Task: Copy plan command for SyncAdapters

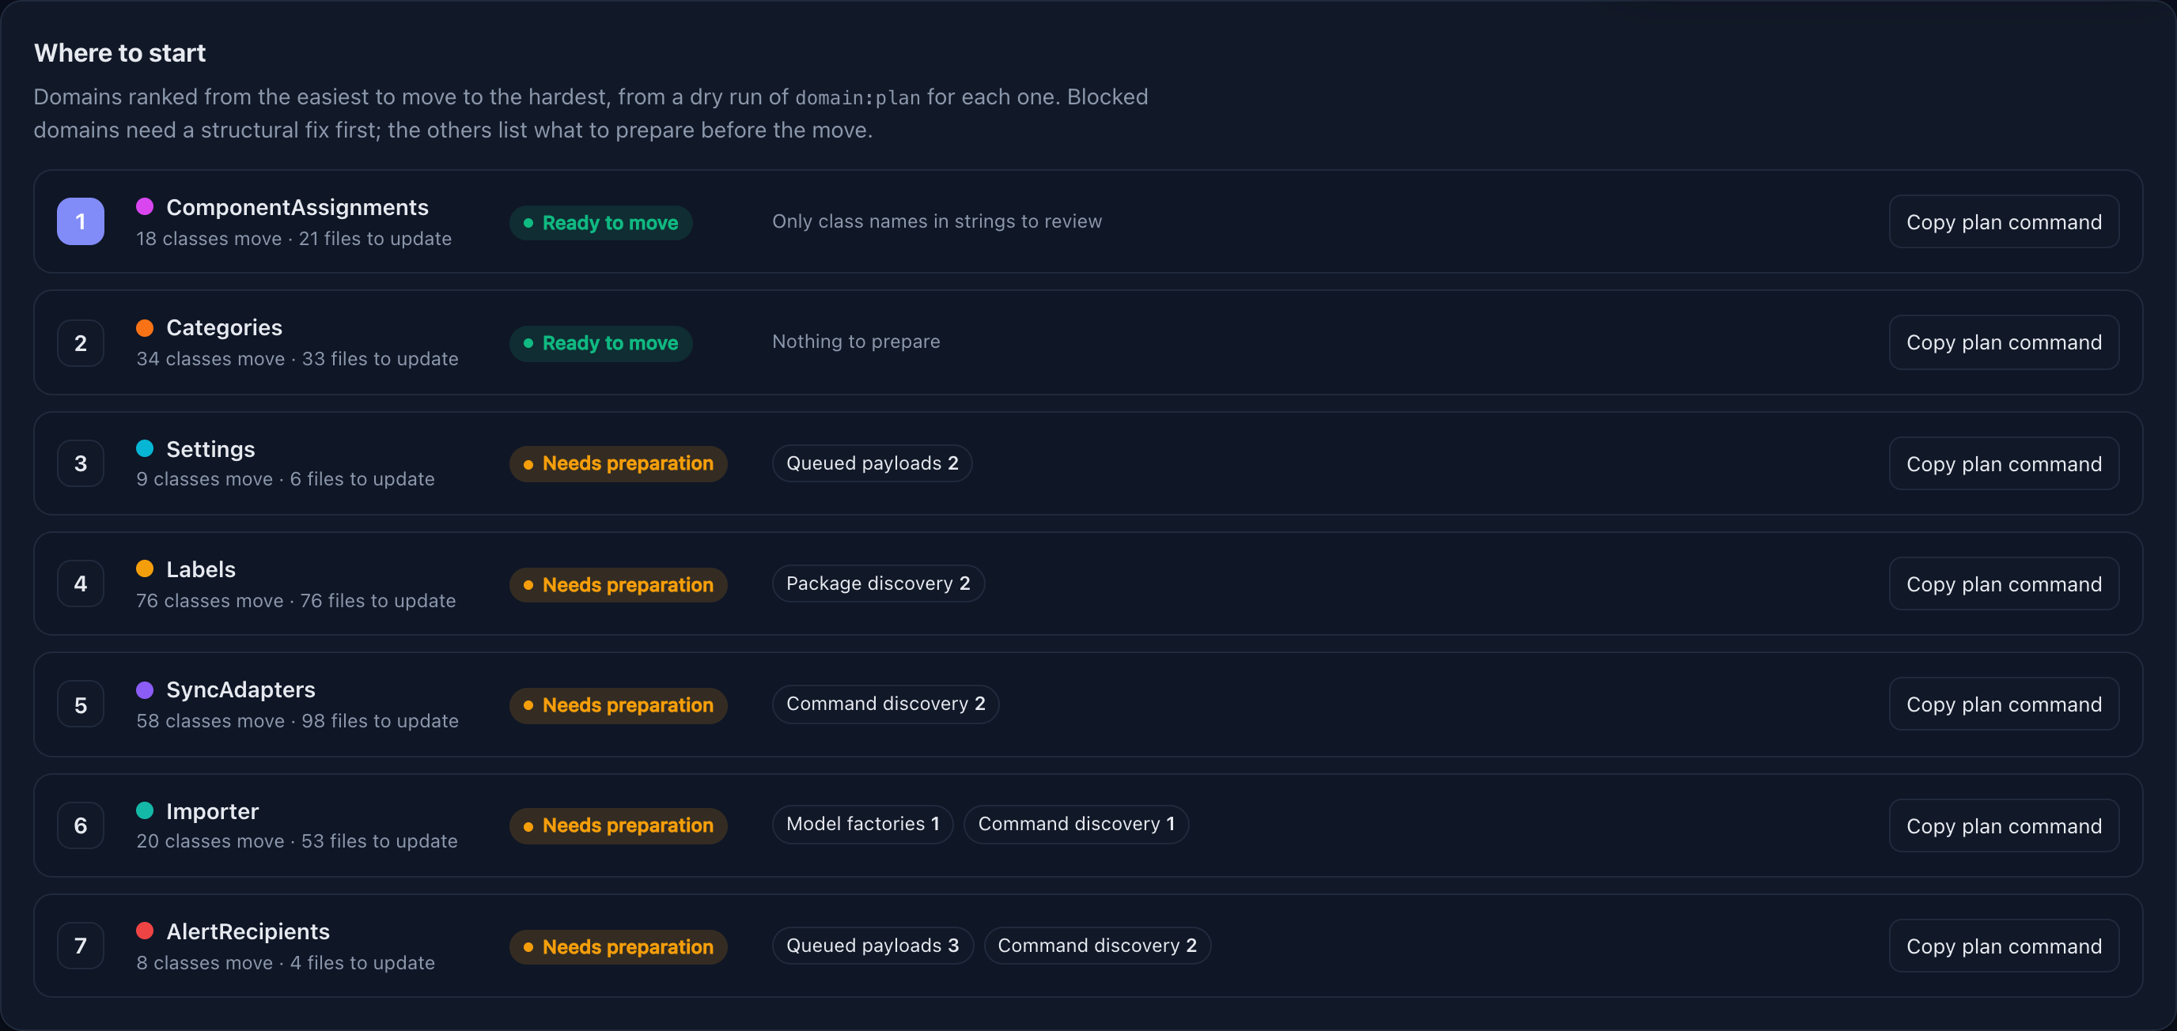Action: [2004, 704]
